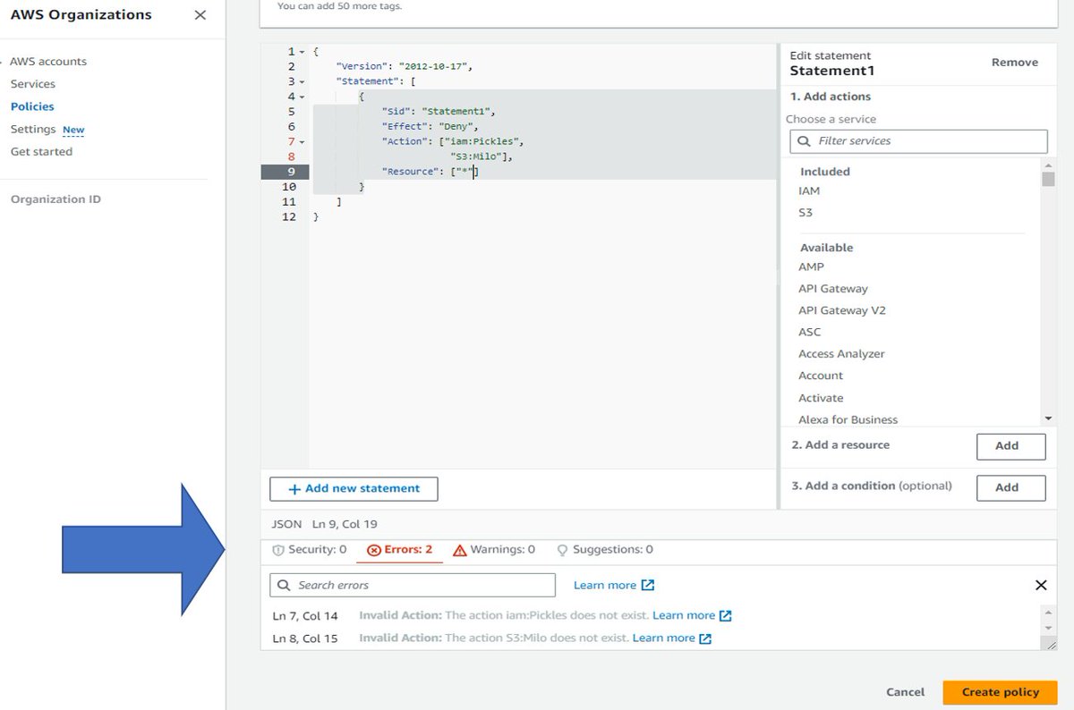The width and height of the screenshot is (1074, 710).
Task: Cancel policy creation
Action: [x=905, y=692]
